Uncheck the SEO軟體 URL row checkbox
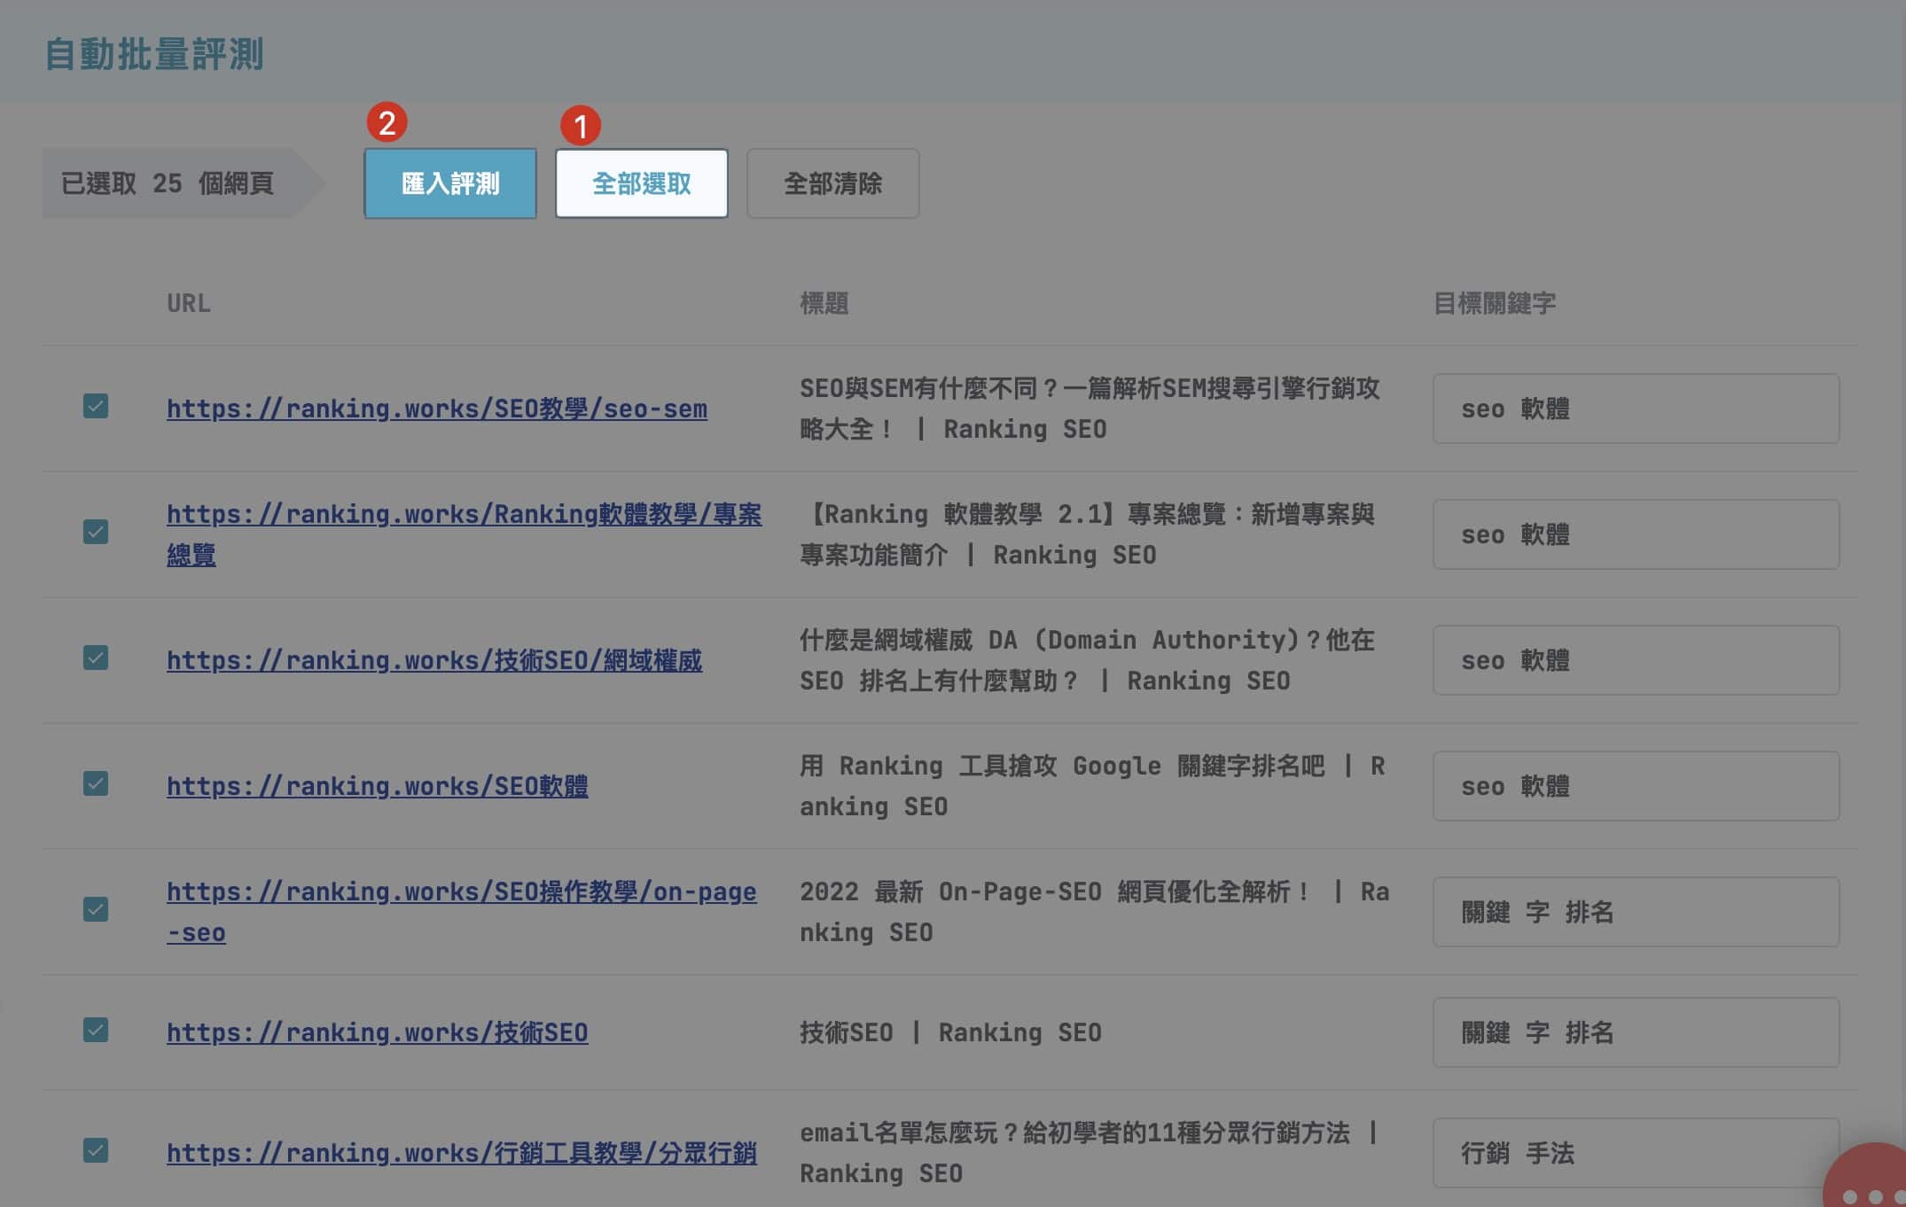1906x1207 pixels. 96,784
